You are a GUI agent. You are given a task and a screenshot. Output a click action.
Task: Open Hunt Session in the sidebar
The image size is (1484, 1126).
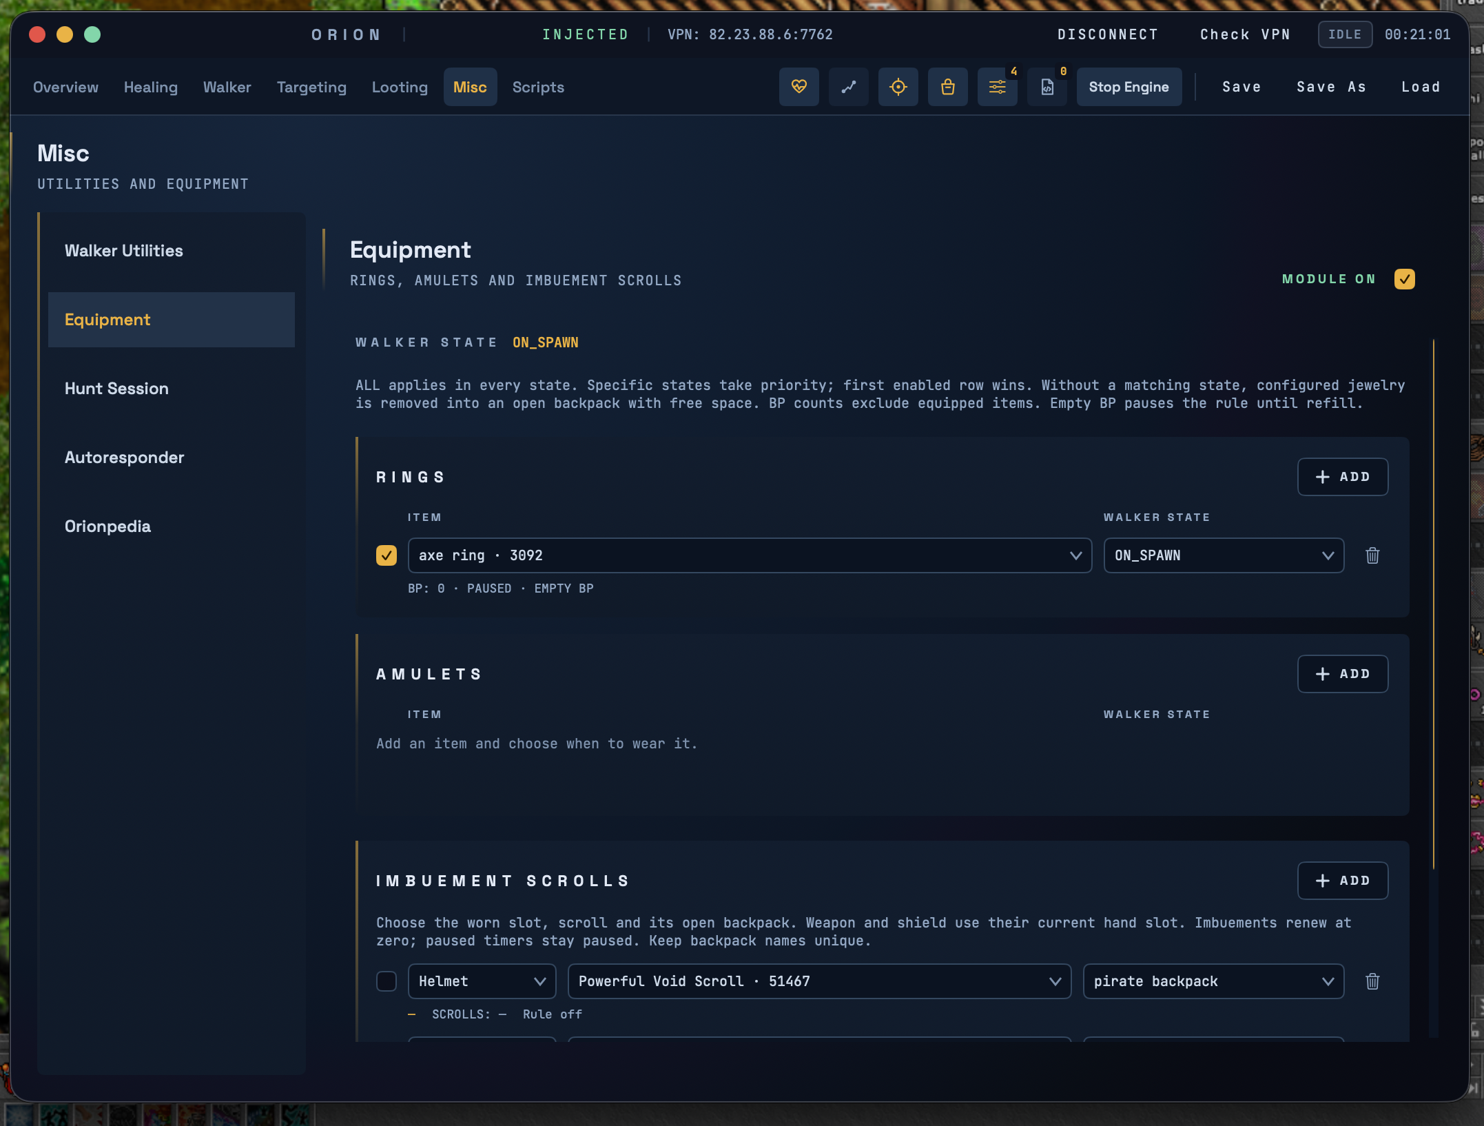(x=172, y=389)
